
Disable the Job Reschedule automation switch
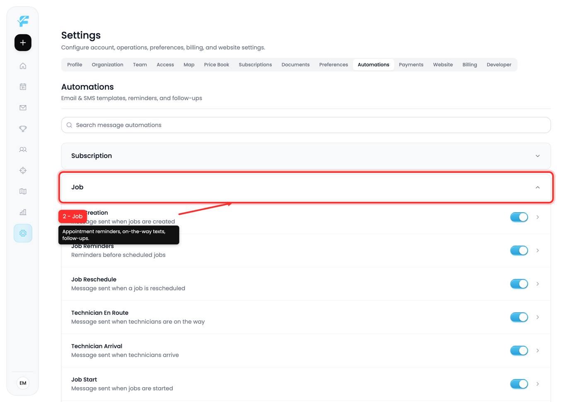pyautogui.click(x=519, y=284)
